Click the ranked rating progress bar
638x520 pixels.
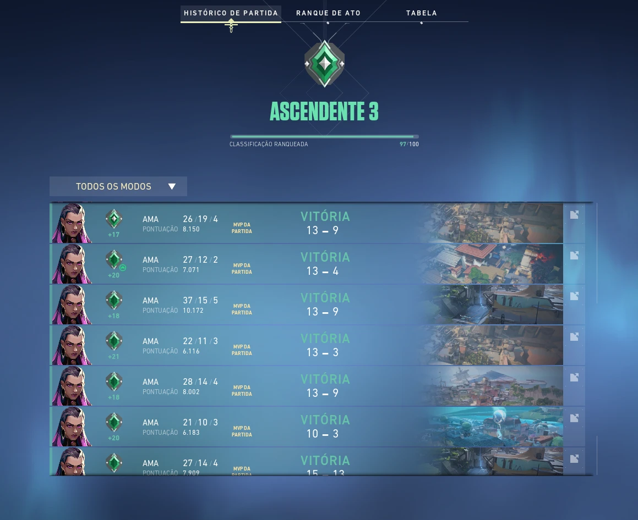point(324,137)
